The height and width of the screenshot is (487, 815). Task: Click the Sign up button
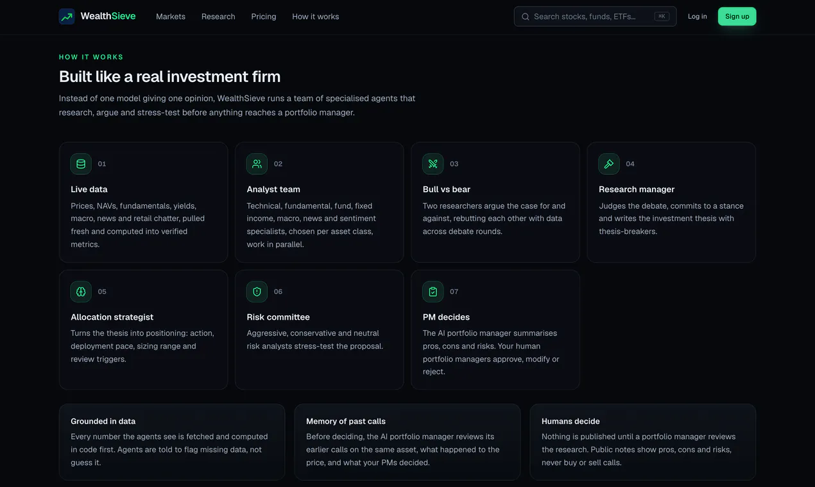(737, 17)
